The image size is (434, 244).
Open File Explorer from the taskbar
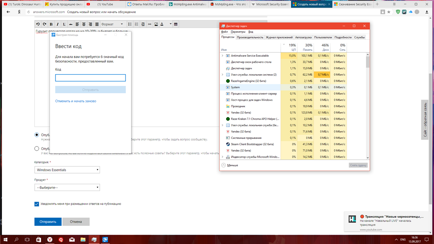(x=83, y=240)
